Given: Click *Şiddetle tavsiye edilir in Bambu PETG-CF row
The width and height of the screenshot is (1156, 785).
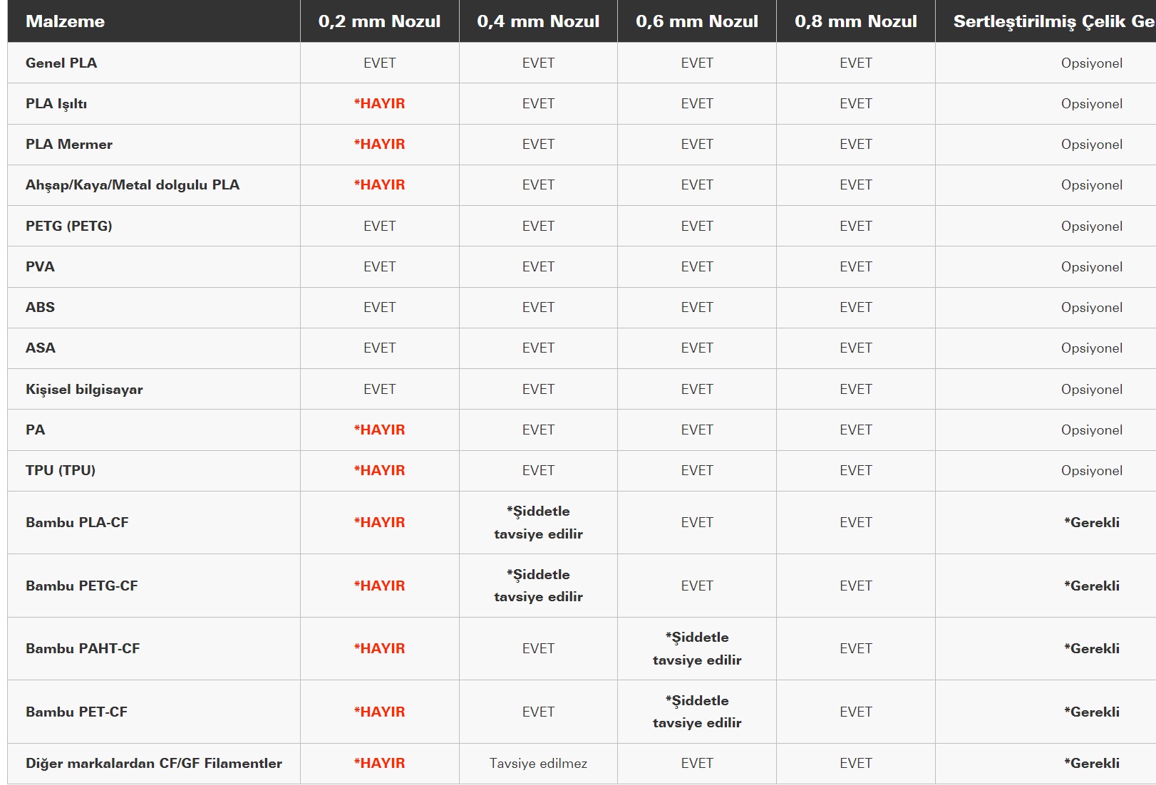Looking at the screenshot, I should 538,586.
